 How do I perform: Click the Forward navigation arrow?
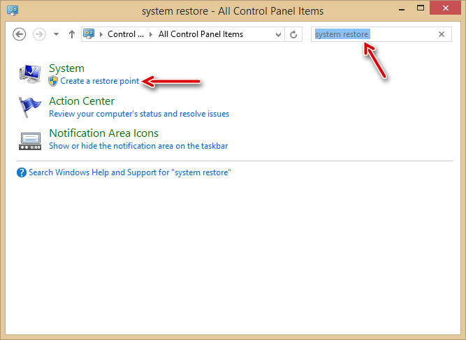click(39, 34)
